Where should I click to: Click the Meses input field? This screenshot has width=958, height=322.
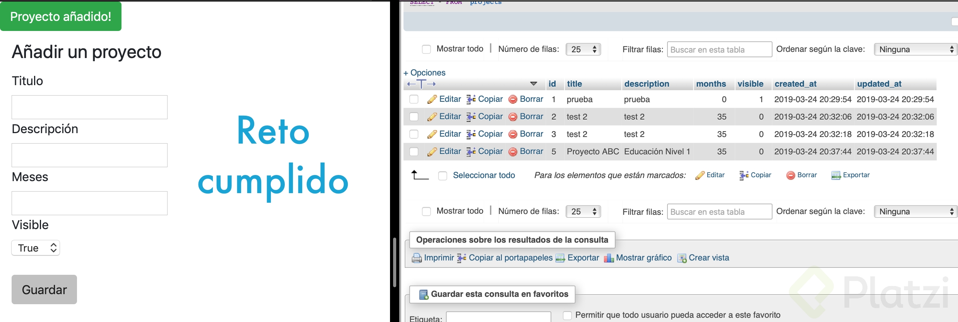(x=89, y=203)
